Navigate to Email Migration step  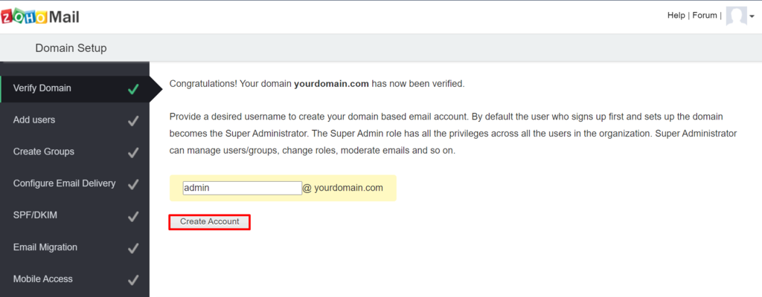[45, 247]
